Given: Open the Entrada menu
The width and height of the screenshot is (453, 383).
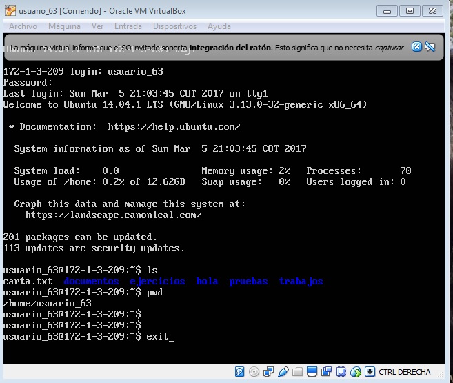Looking at the screenshot, I should pos(128,26).
